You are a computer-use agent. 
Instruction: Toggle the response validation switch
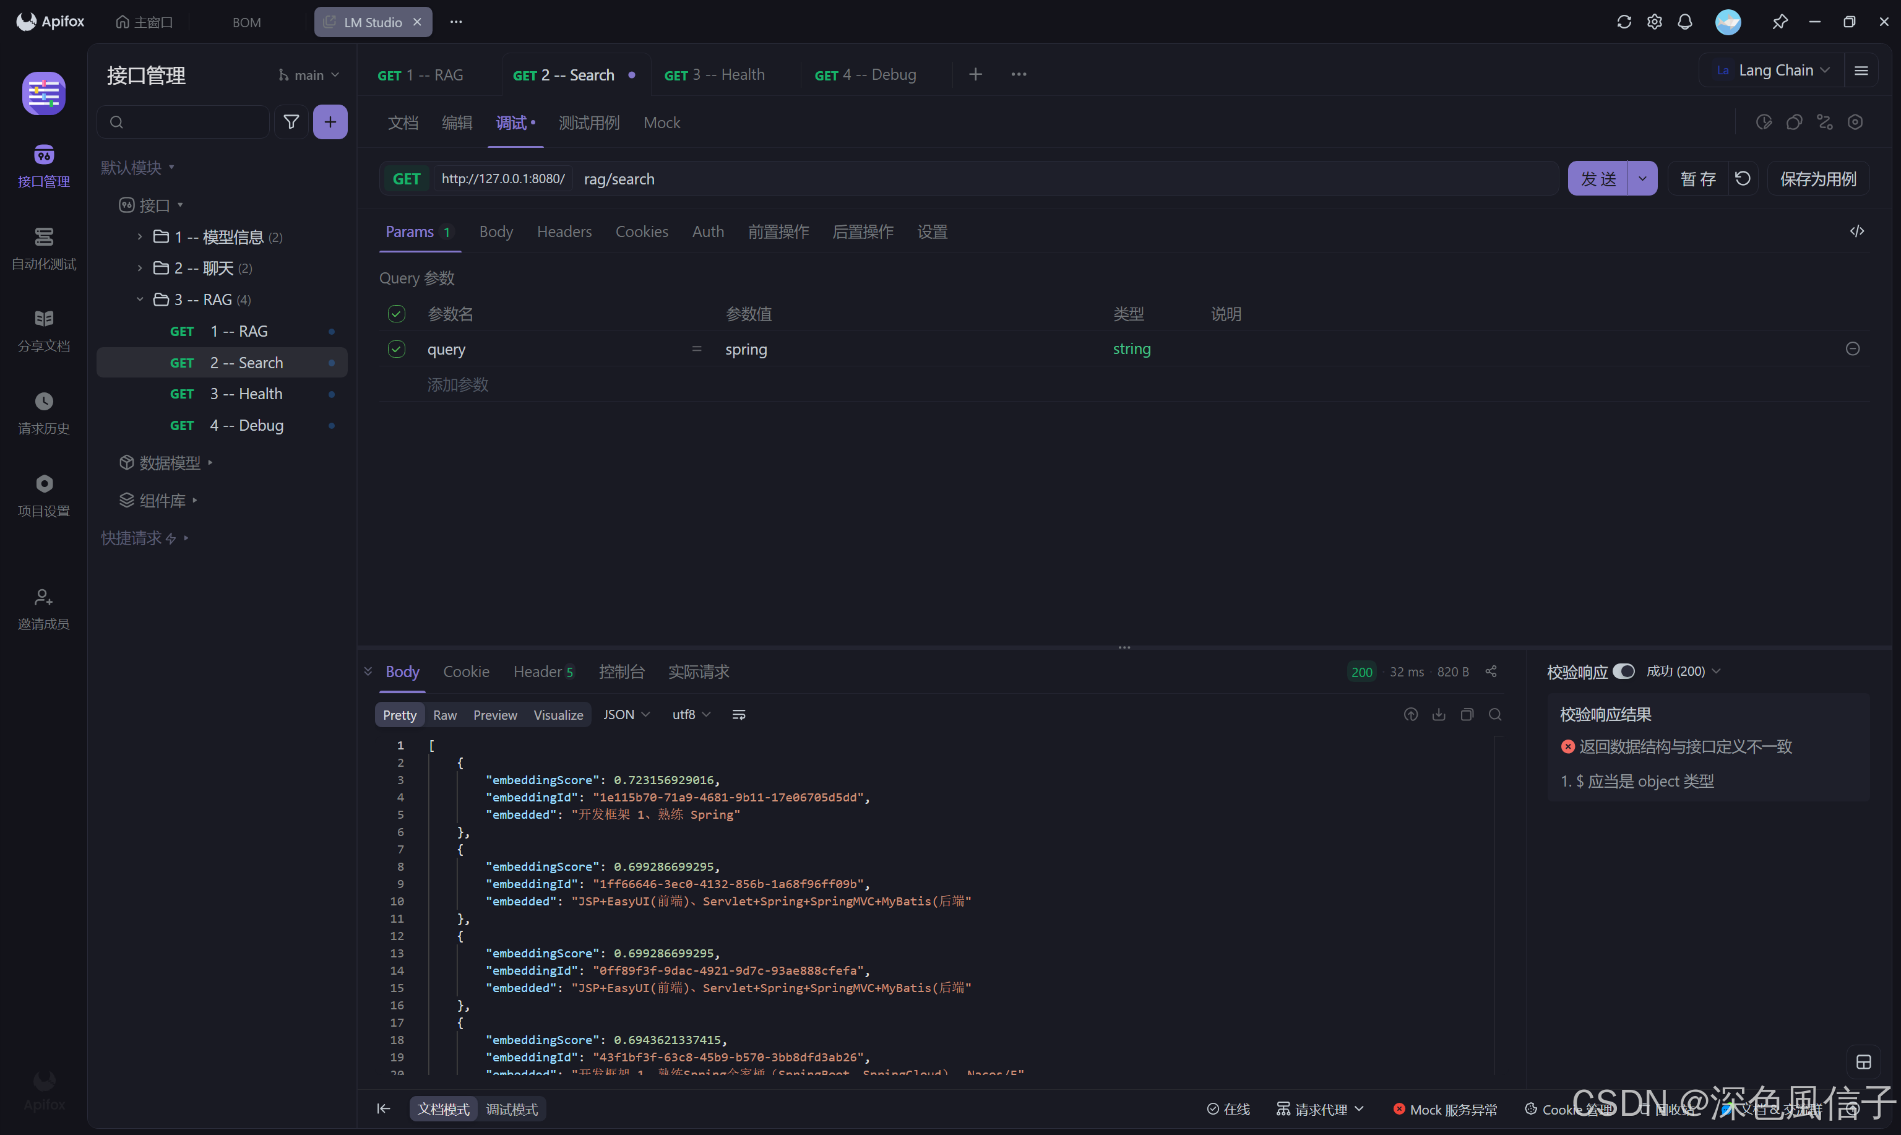click(1623, 671)
